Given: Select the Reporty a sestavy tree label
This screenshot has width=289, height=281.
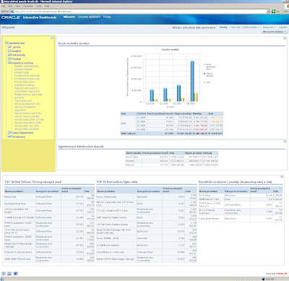Looking at the screenshot, I should pyautogui.click(x=22, y=63).
